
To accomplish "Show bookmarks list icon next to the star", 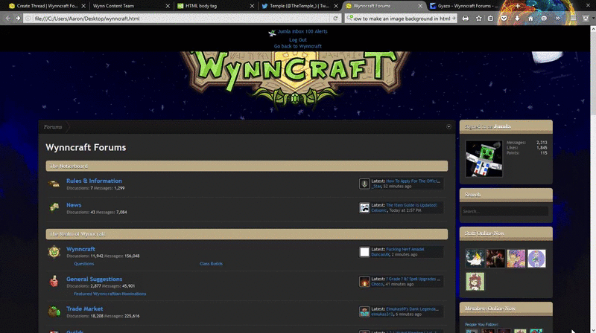I will point(491,18).
